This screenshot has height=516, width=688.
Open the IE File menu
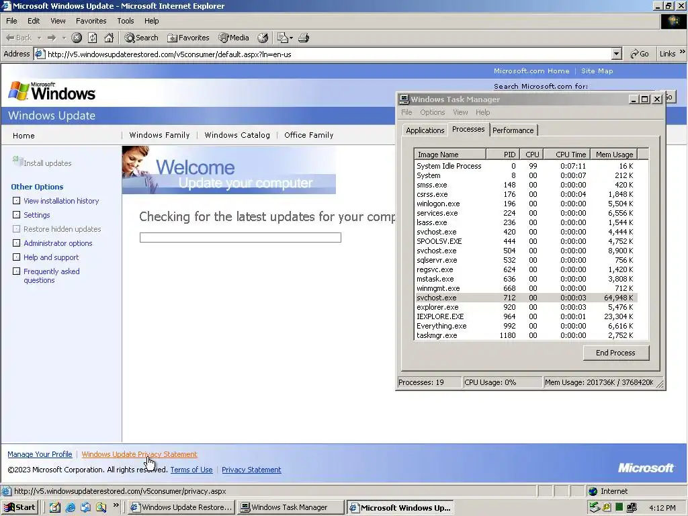coord(11,21)
